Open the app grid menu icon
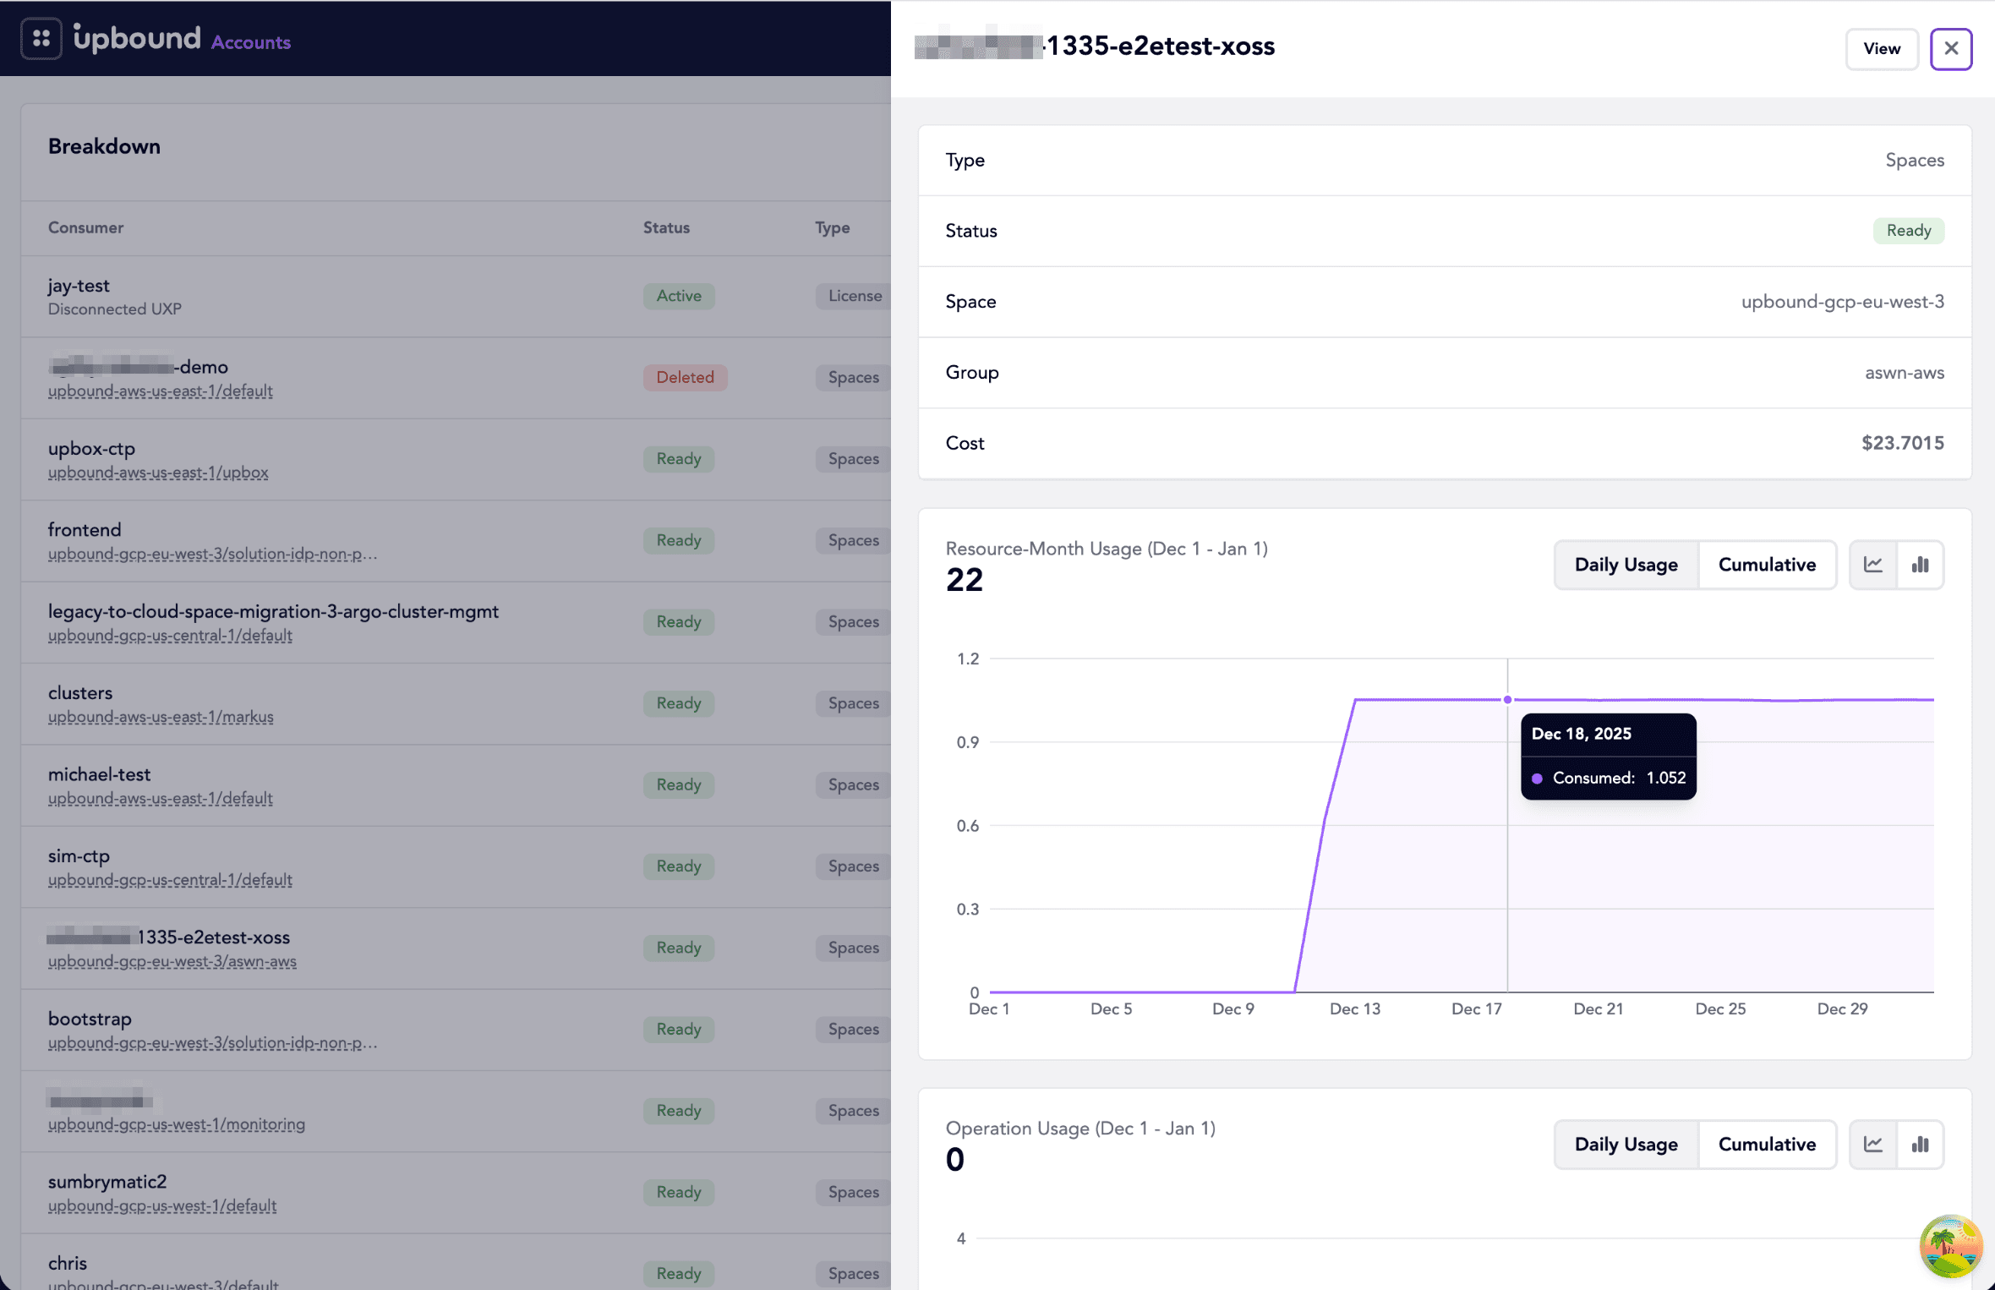1995x1290 pixels. click(x=41, y=38)
